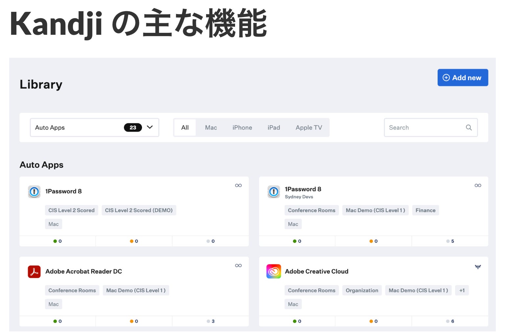
Task: Click the green status count on Adobe Acrobat Reader DC
Action: tap(58, 321)
